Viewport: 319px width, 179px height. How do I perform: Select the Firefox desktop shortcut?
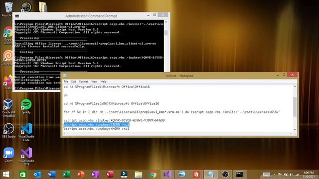8,82
